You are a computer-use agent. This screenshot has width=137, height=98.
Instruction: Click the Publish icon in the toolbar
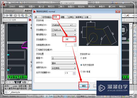click(22, 16)
